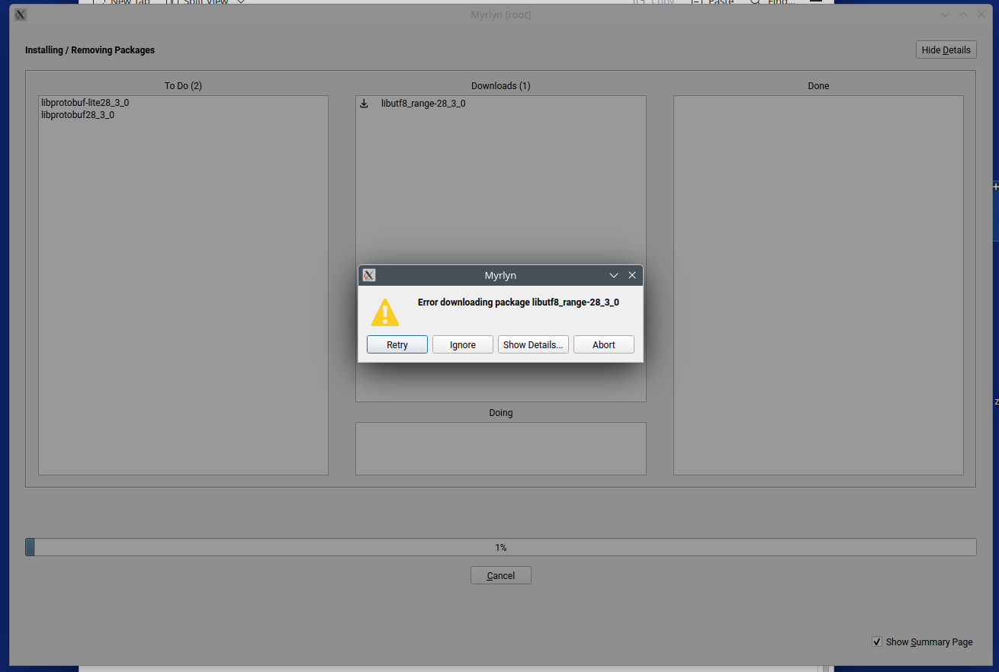Click the yellow warning triangle icon

click(385, 312)
